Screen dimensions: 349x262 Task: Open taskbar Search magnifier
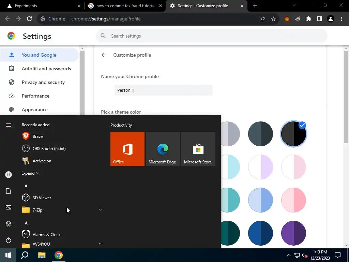point(25,255)
